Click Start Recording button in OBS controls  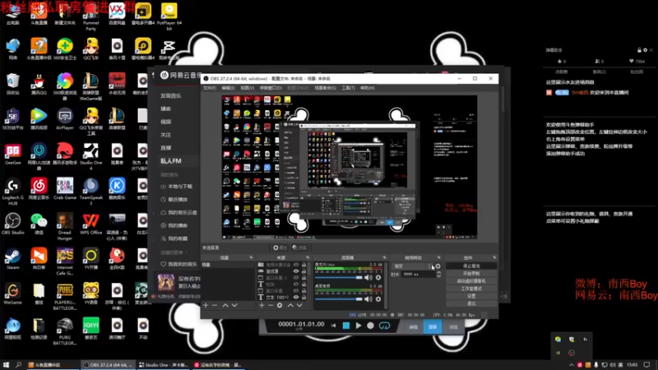coord(471,274)
